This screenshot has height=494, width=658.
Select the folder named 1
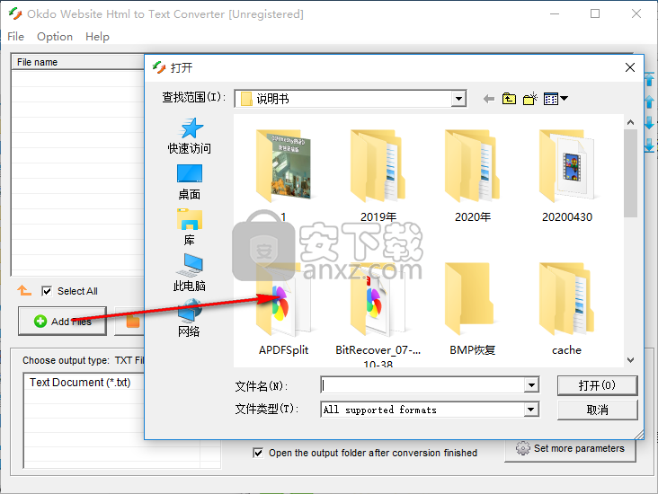click(x=284, y=175)
